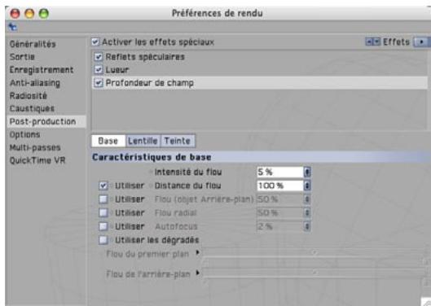The width and height of the screenshot is (431, 306).
Task: Uncheck Reflets spéculaires effect
Action: (x=99, y=57)
